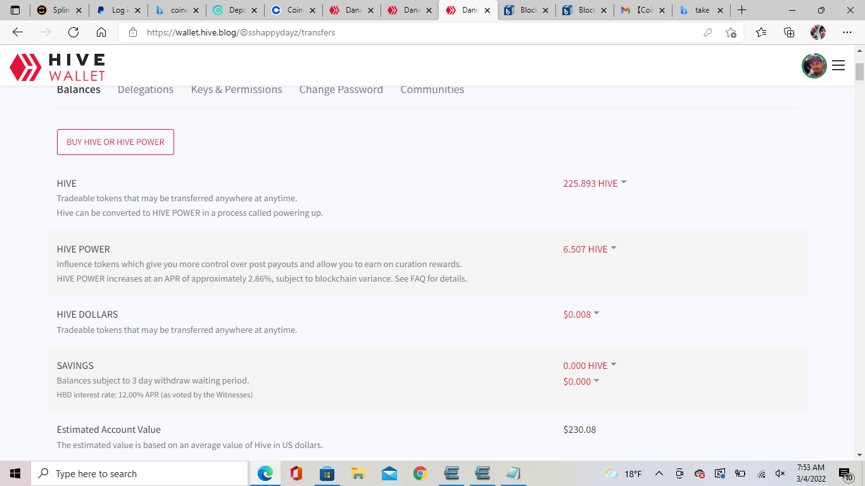Close the Splinterlands tab

click(x=79, y=10)
